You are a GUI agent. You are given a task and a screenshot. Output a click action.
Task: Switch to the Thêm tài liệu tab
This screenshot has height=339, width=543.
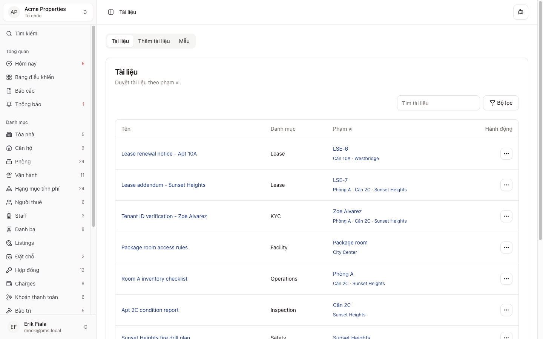coord(154,41)
